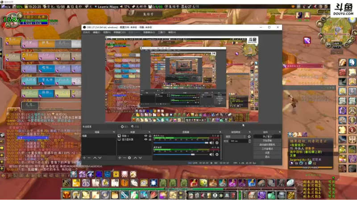Toggle lock on the image source
The image size is (357, 200).
150,136
